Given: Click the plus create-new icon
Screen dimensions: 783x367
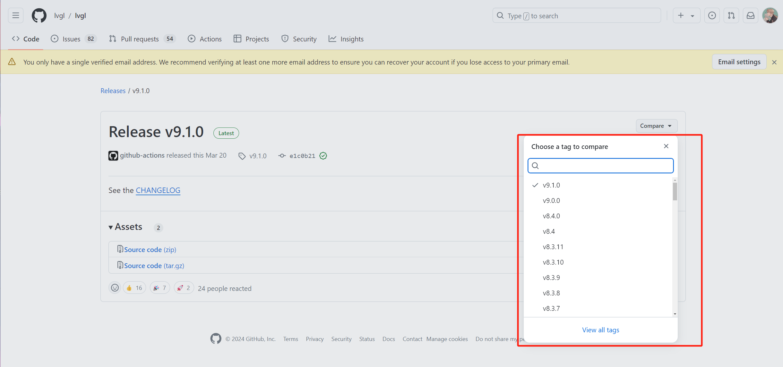Looking at the screenshot, I should click(681, 15).
